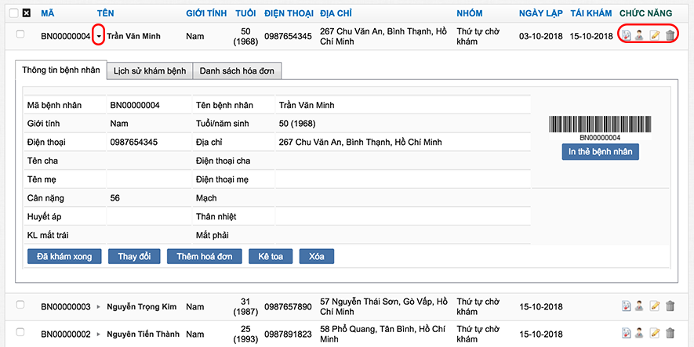Check the box for patient BN00000003

pyautogui.click(x=20, y=305)
